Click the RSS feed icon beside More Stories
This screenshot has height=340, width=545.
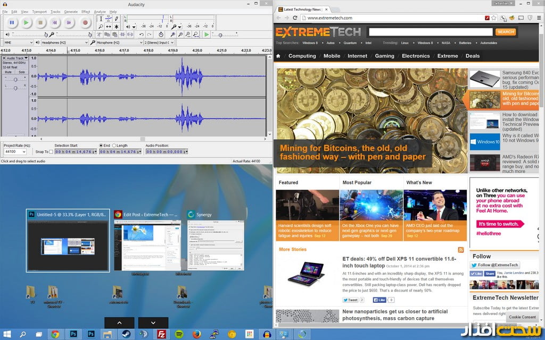click(461, 250)
